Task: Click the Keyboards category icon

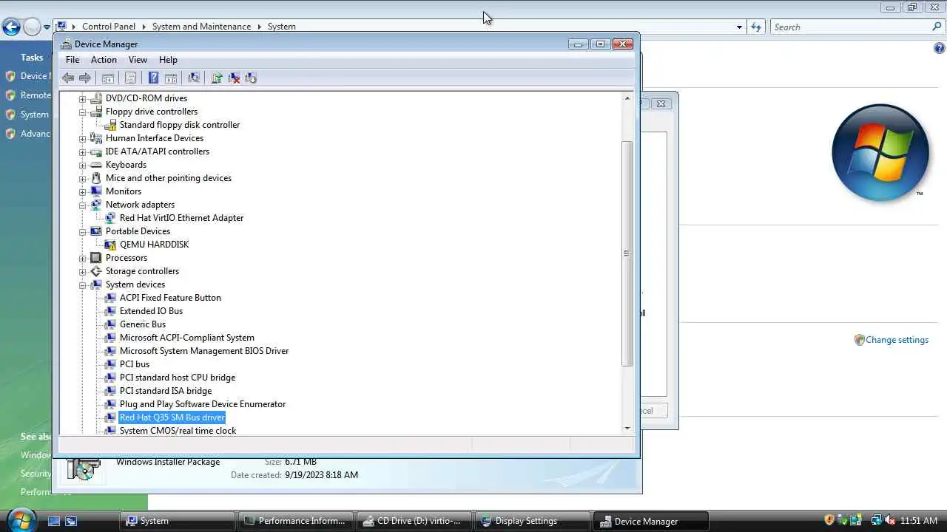Action: (96, 165)
